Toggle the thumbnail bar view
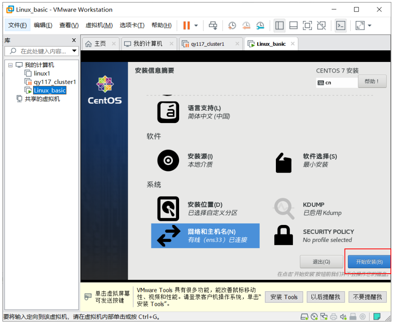395x324 pixels. point(294,26)
